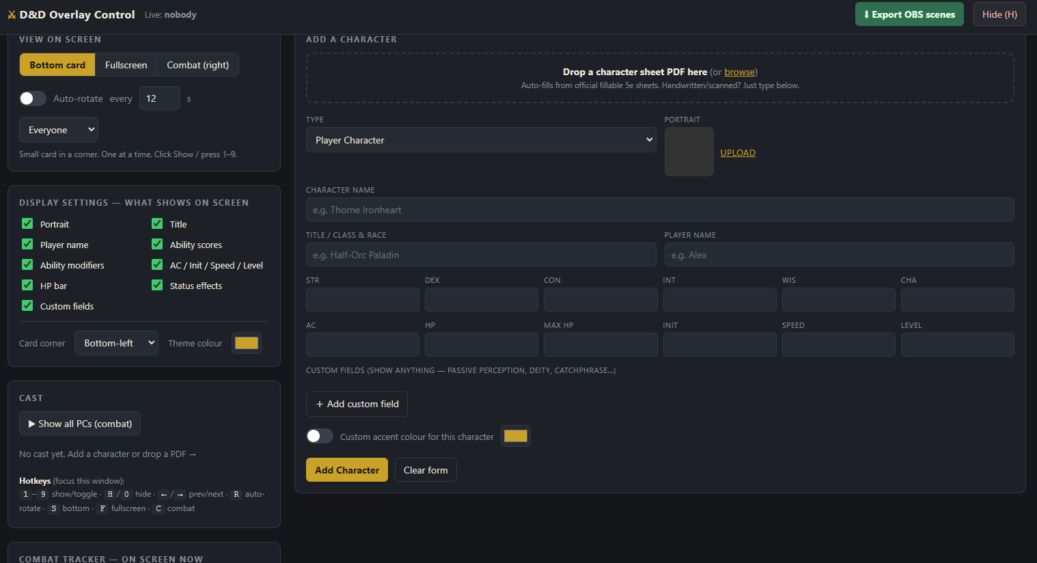Click the browse link for PDF
1037x563 pixels.
(739, 72)
